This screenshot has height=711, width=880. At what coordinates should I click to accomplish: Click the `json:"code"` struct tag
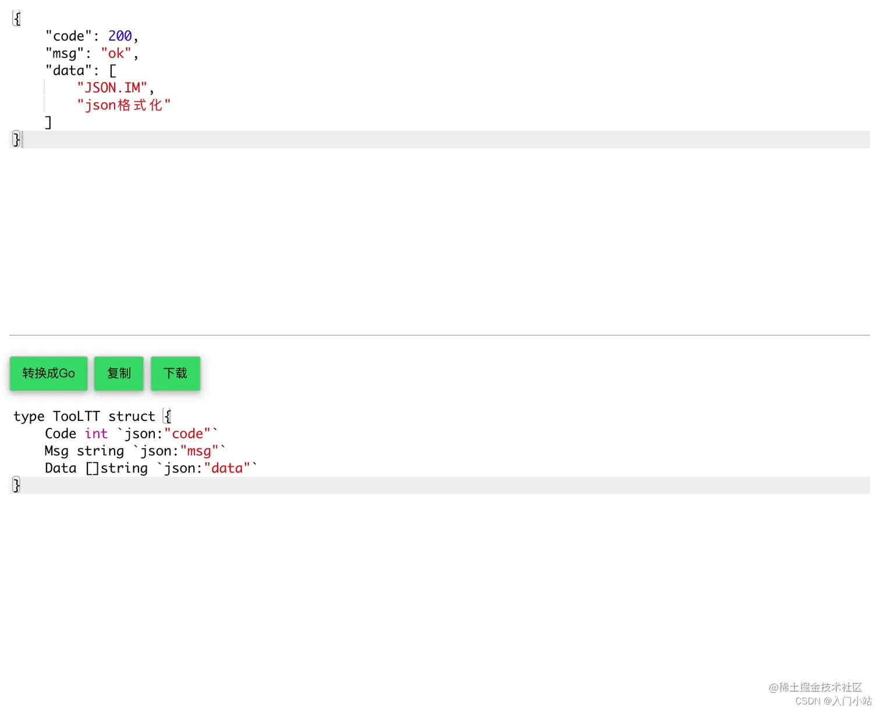(168, 434)
